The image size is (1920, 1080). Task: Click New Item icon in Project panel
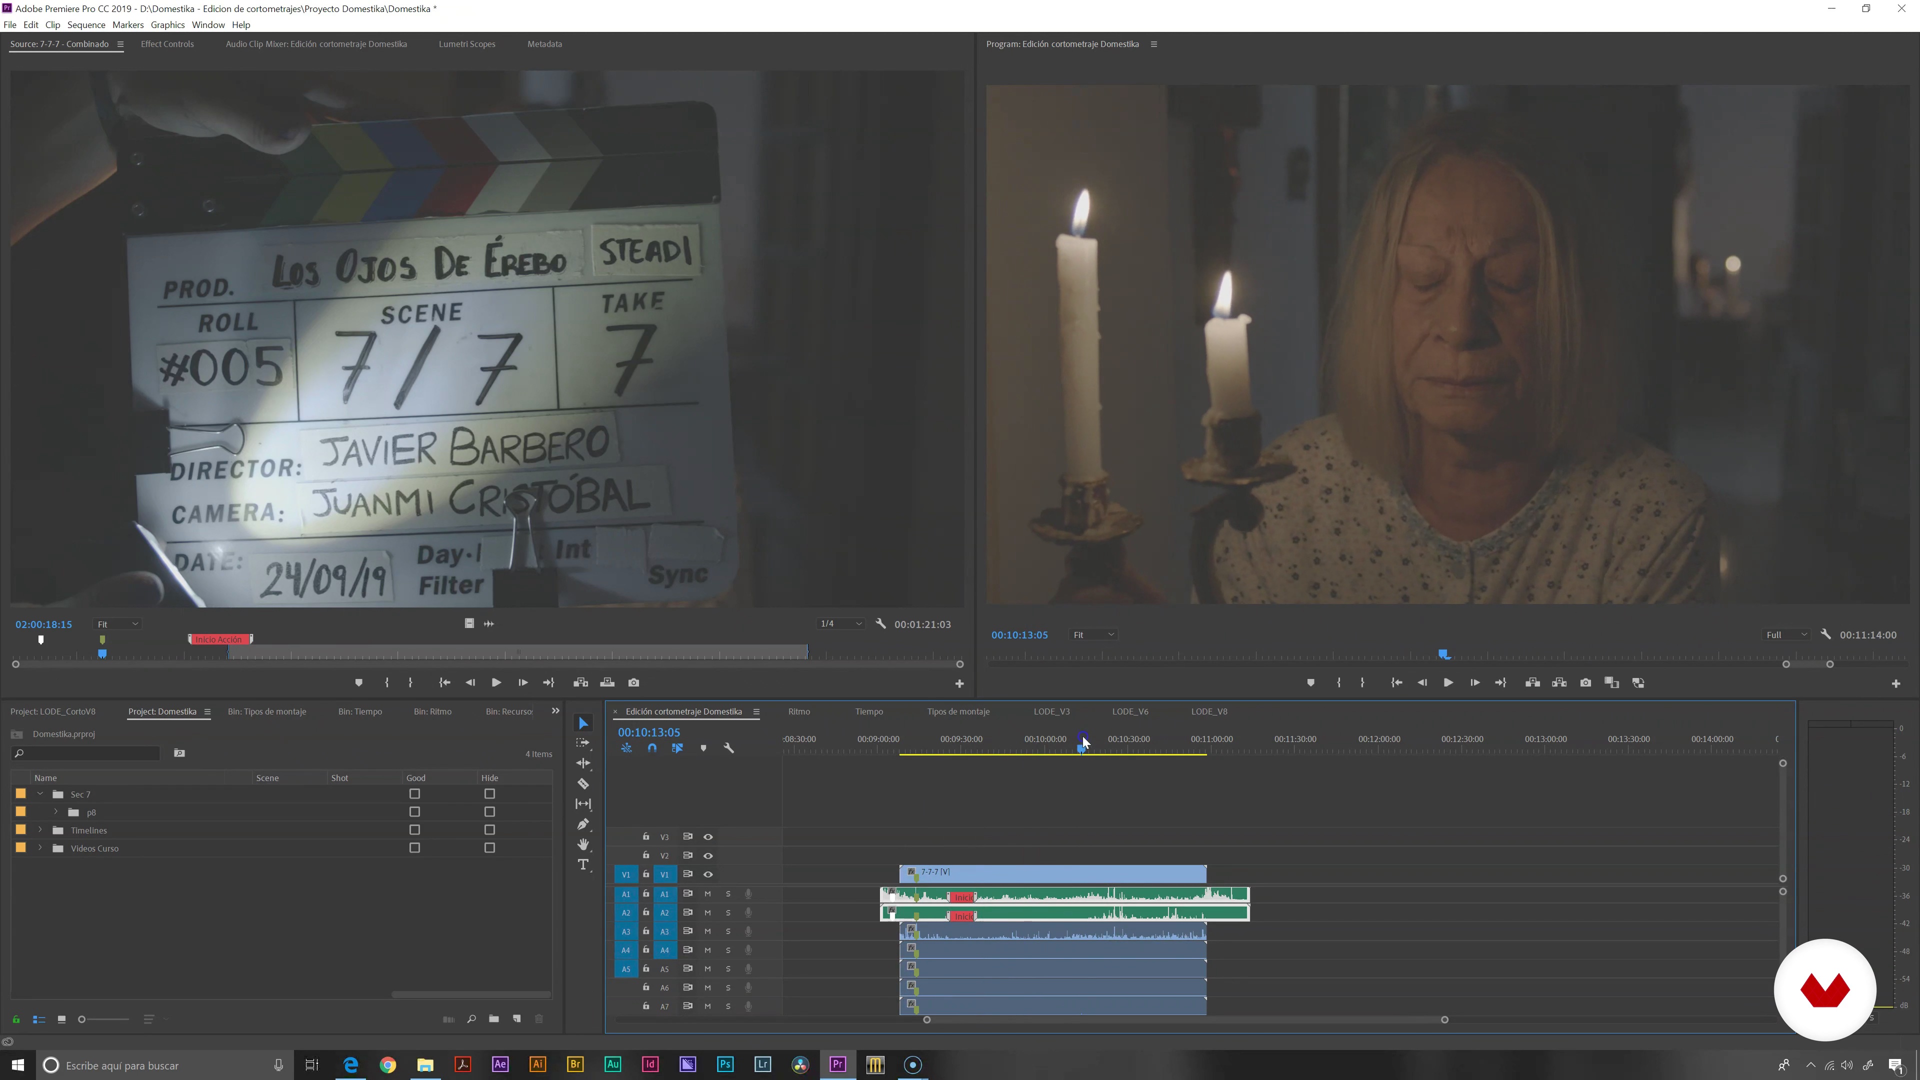(516, 1019)
